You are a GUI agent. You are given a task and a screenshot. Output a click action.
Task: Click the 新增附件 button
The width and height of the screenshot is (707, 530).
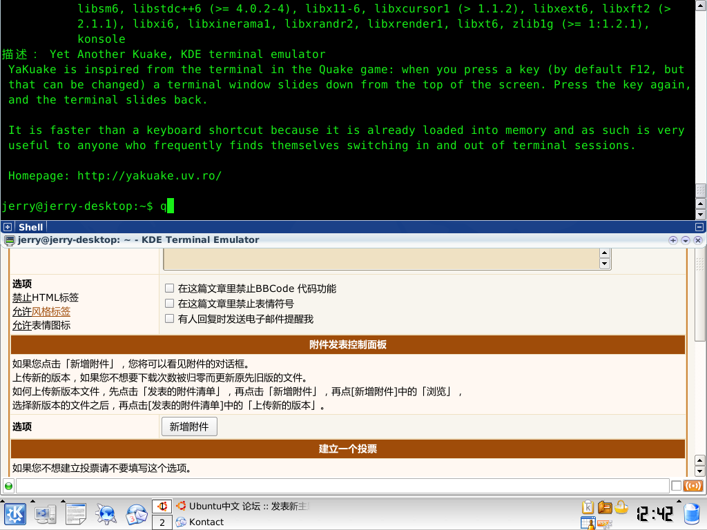[189, 426]
